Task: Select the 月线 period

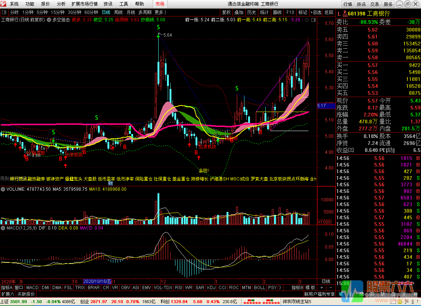Action: 131,12
